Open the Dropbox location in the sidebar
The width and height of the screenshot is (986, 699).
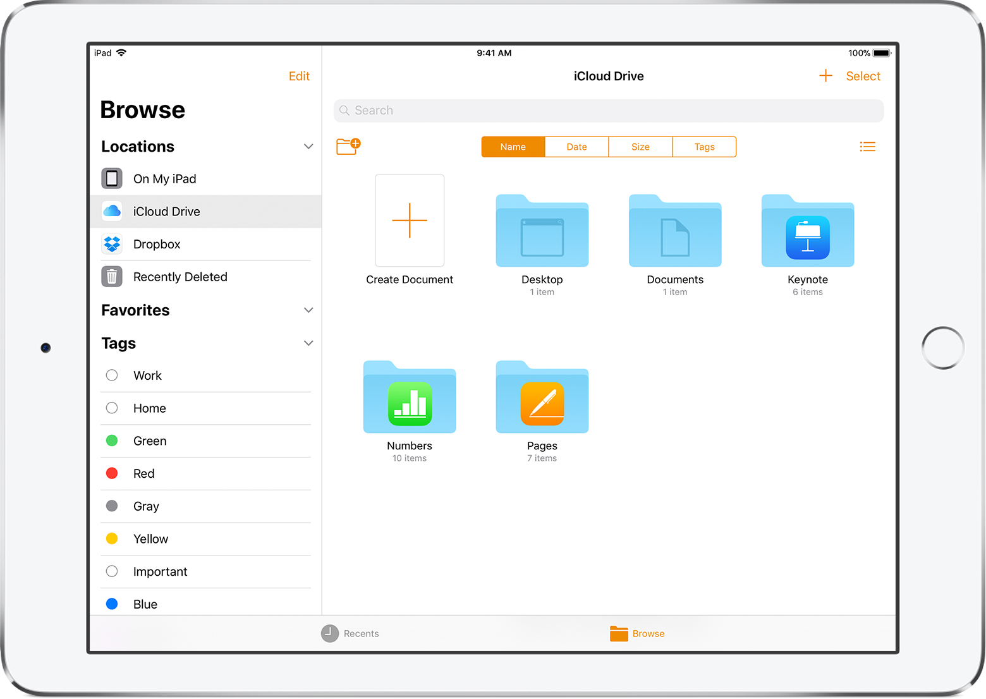tap(155, 244)
